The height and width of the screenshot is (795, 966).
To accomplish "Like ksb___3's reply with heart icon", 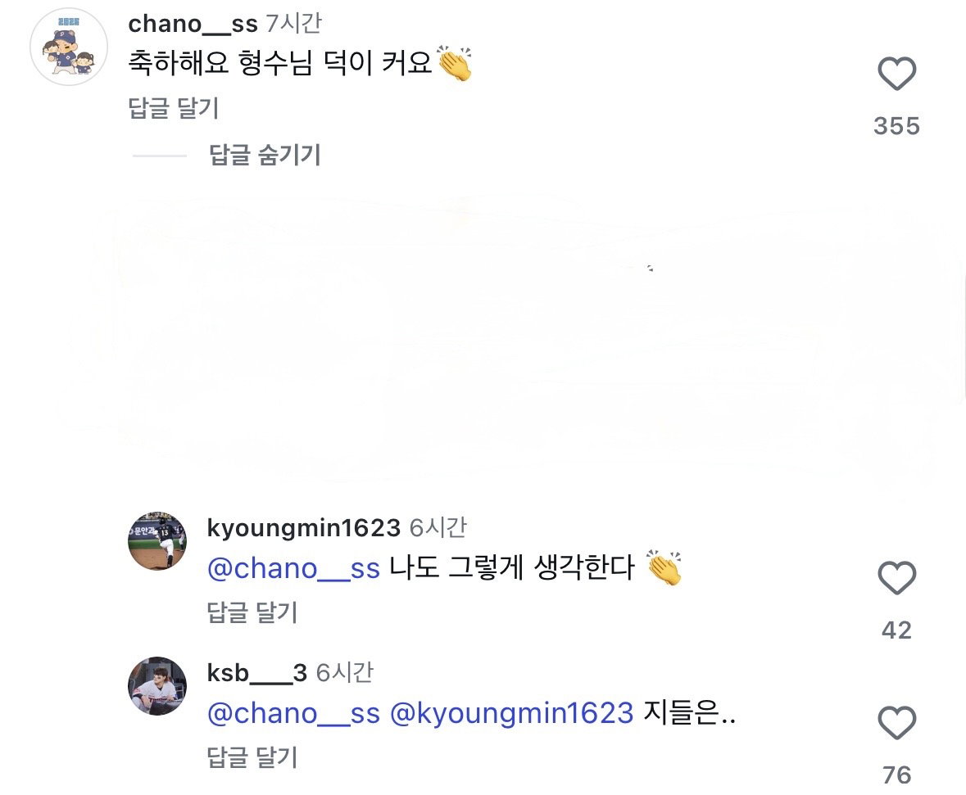I will pos(896,723).
